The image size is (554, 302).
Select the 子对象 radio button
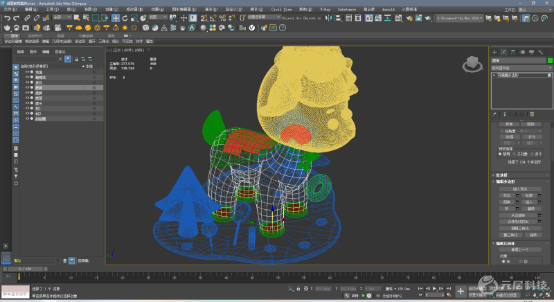pyautogui.click(x=515, y=154)
